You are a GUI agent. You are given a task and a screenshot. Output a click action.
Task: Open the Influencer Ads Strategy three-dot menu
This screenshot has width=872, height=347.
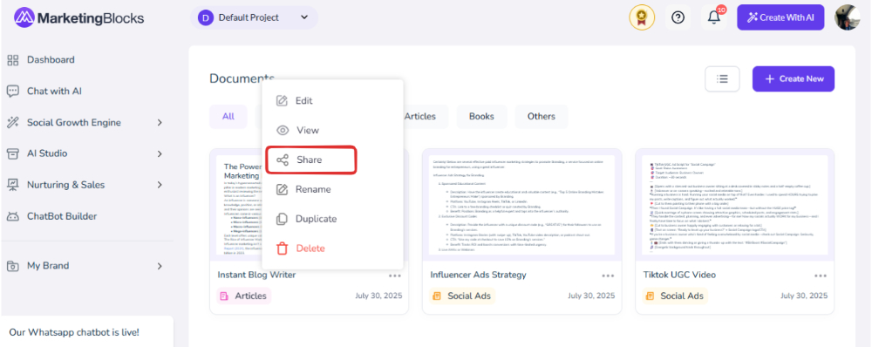coord(608,276)
